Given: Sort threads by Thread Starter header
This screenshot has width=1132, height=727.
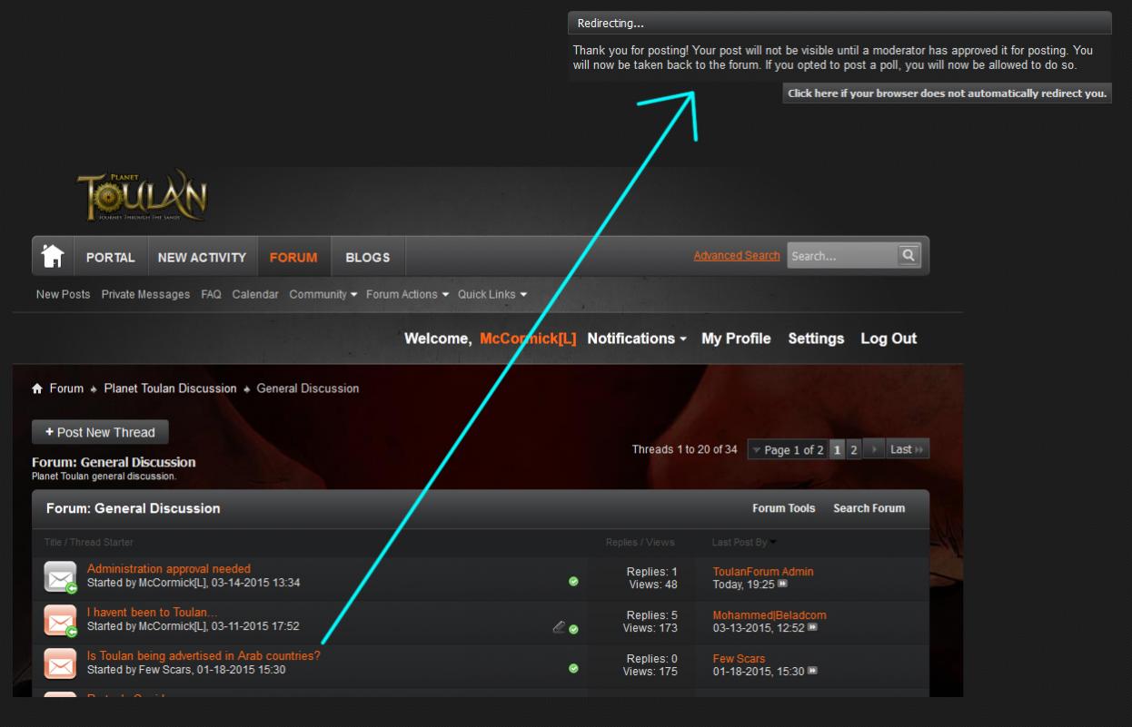Looking at the screenshot, I should tap(100, 543).
